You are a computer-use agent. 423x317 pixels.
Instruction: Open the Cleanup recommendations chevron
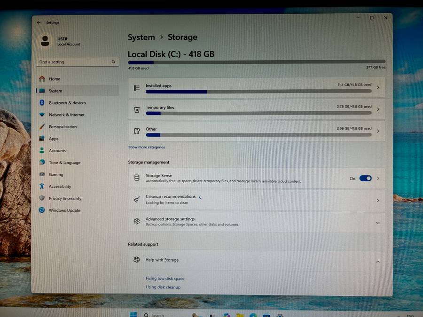pyautogui.click(x=377, y=201)
